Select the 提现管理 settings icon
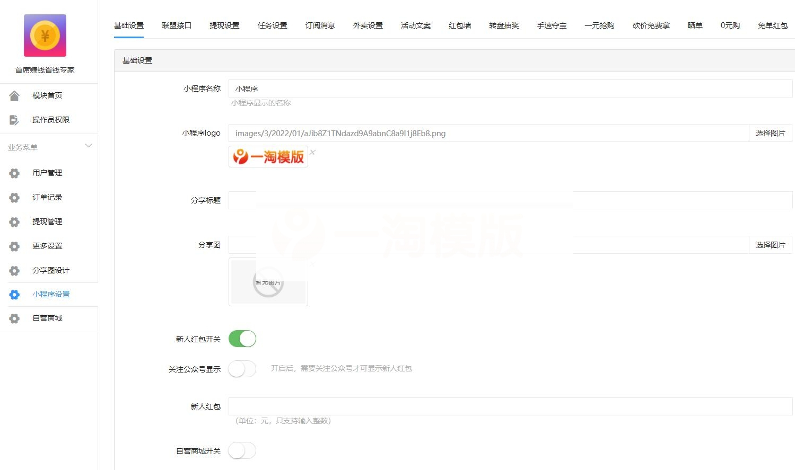Screen dimensions: 795x470 tap(14, 221)
